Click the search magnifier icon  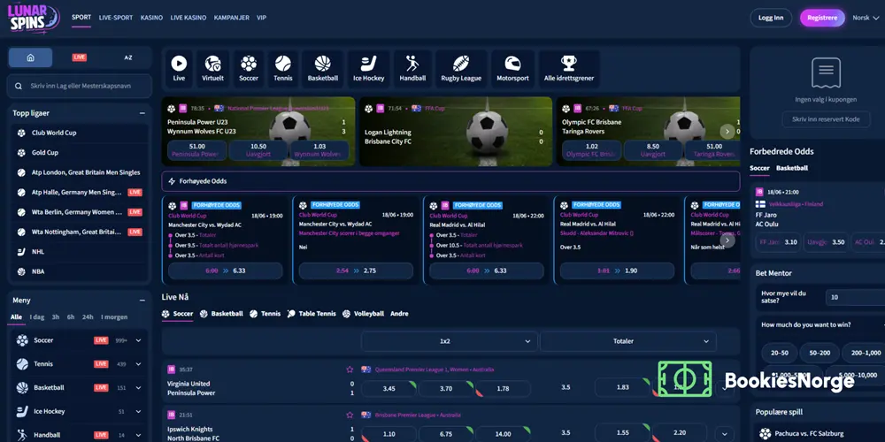[x=19, y=87]
